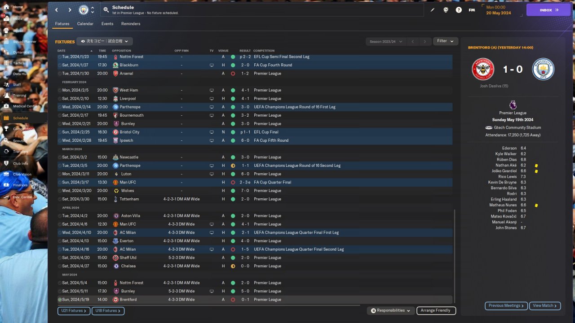Click the Tottenham fixture's 2 - 0 result

point(245,199)
